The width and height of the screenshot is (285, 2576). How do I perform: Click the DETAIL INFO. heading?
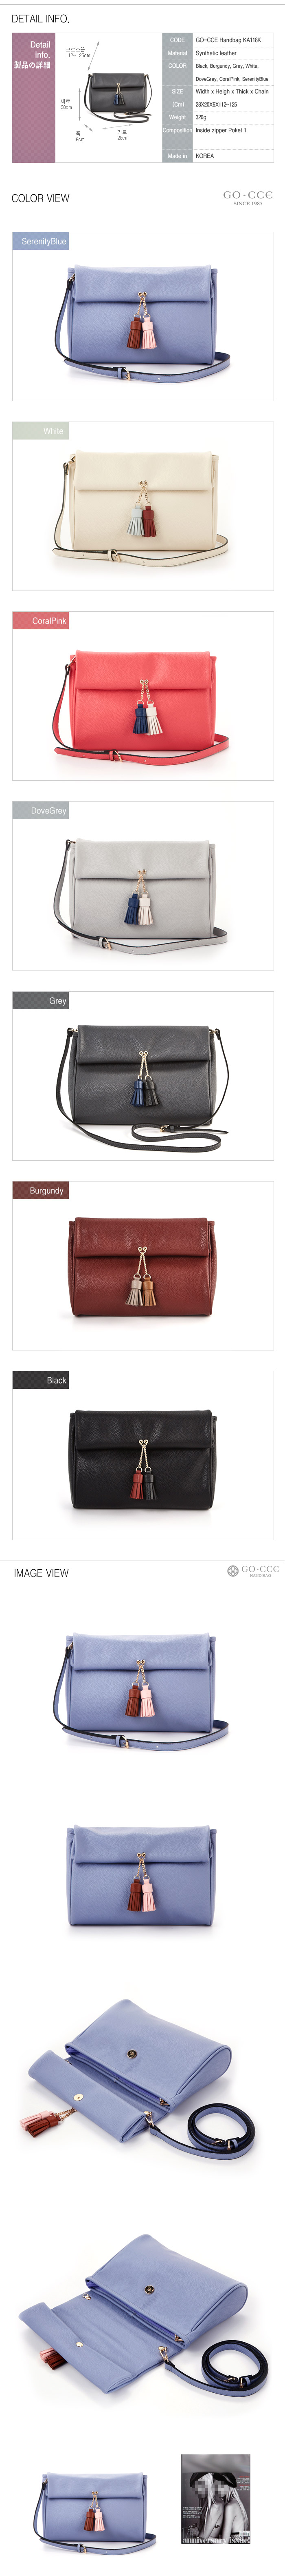coord(41,18)
